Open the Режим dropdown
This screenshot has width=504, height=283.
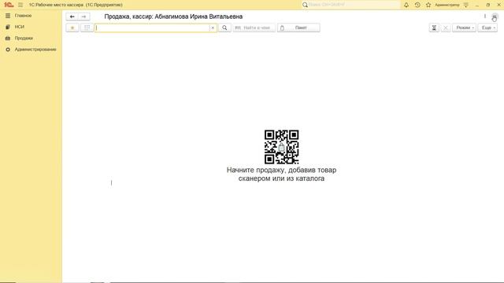(x=464, y=28)
